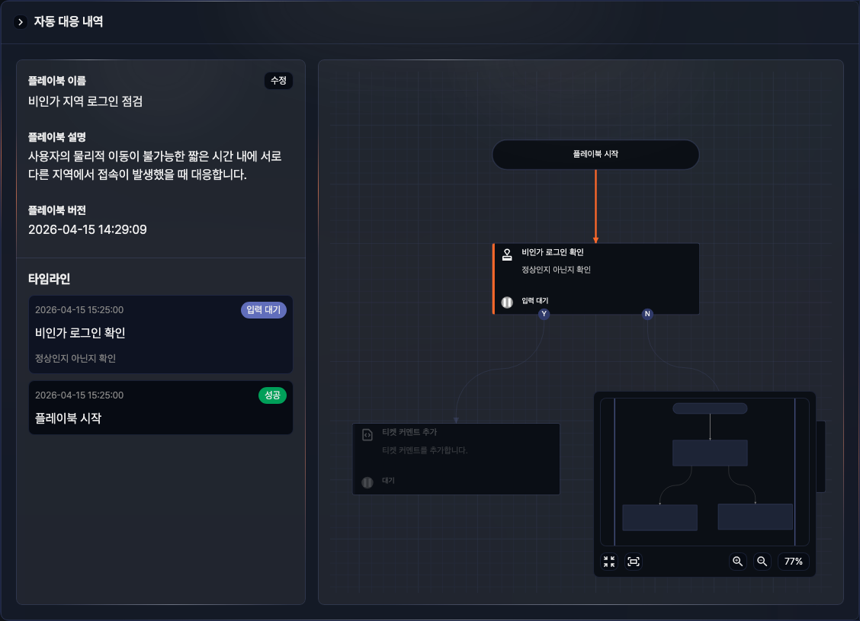Viewport: 860px width, 621px height.
Task: Click the 수정 edit button
Action: click(278, 80)
